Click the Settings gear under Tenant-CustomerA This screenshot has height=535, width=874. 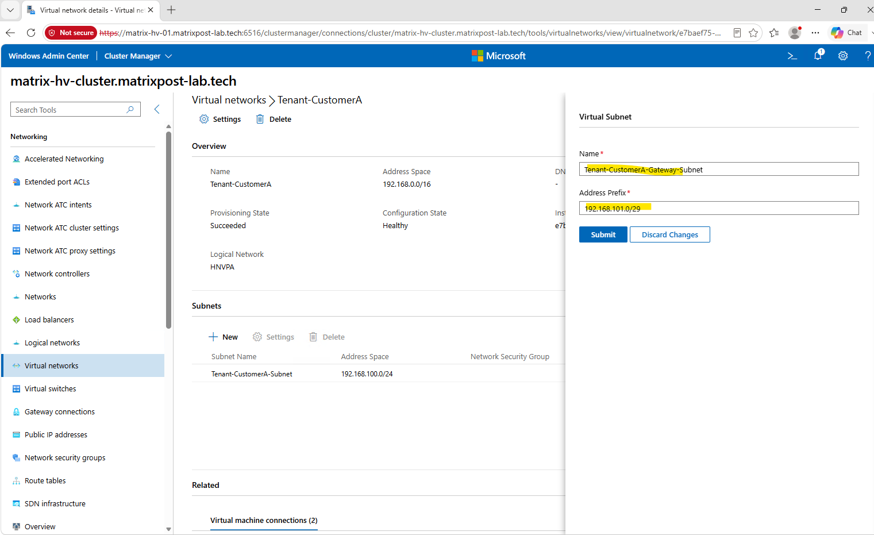click(204, 119)
